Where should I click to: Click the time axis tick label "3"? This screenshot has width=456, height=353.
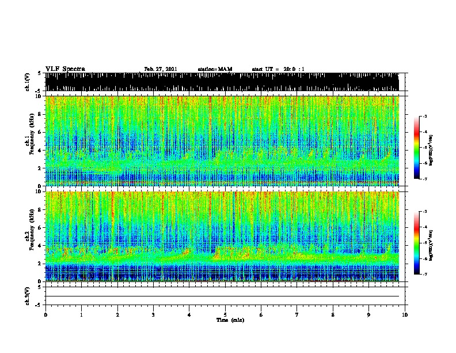153,315
